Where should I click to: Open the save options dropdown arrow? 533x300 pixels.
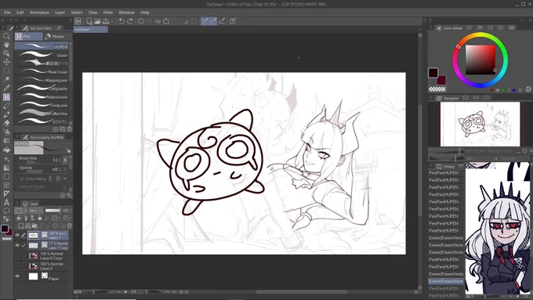(112, 21)
